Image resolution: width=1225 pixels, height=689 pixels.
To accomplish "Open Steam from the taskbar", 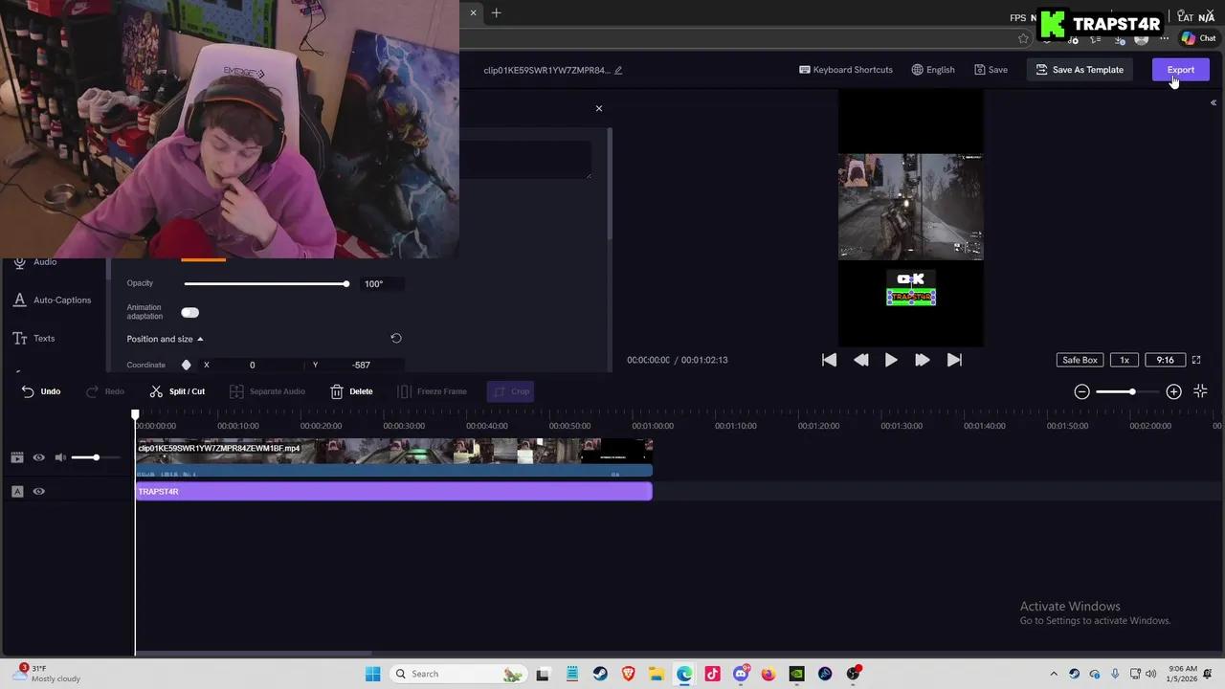I will 599,674.
